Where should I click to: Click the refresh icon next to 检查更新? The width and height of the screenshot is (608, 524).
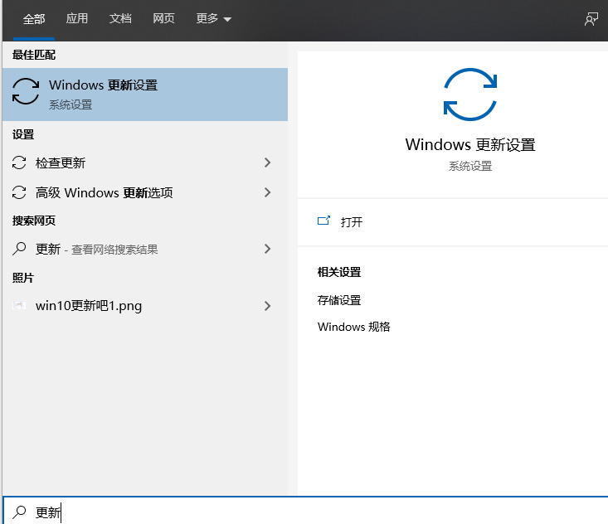click(x=21, y=163)
